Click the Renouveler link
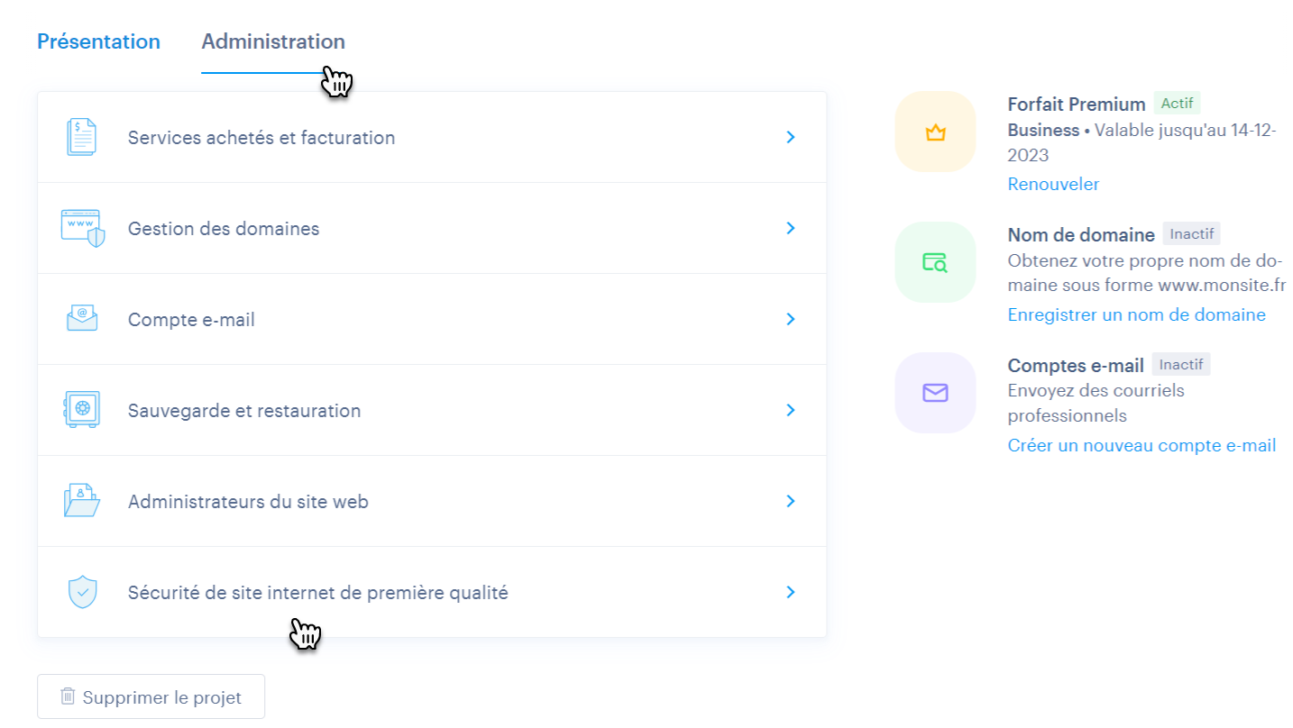The width and height of the screenshot is (1293, 728). click(x=1053, y=184)
